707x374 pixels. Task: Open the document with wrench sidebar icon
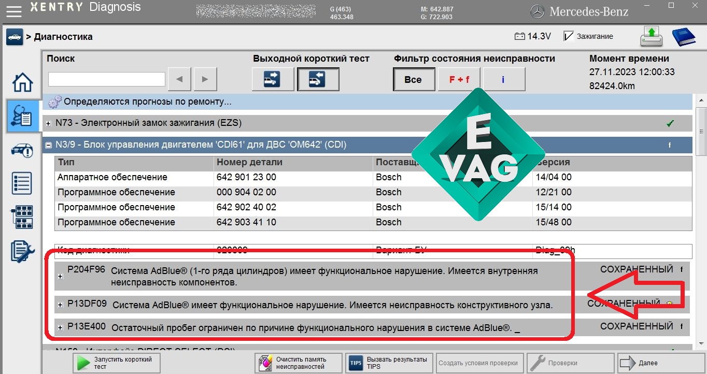click(x=22, y=251)
